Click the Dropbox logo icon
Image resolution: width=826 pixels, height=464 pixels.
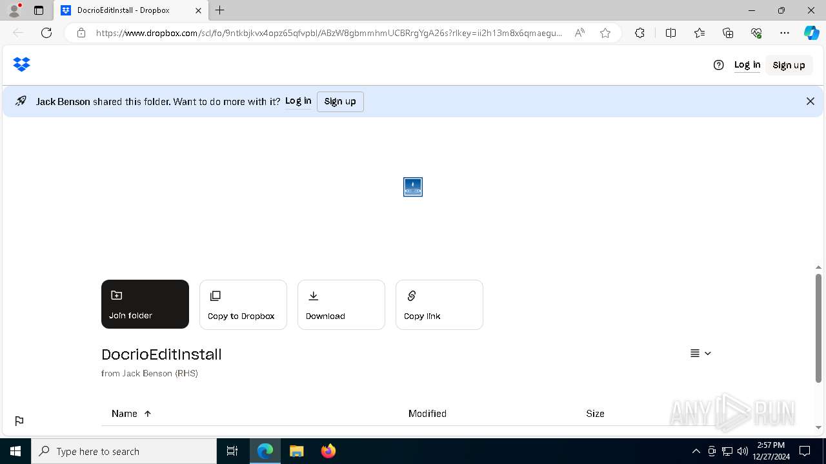click(22, 64)
